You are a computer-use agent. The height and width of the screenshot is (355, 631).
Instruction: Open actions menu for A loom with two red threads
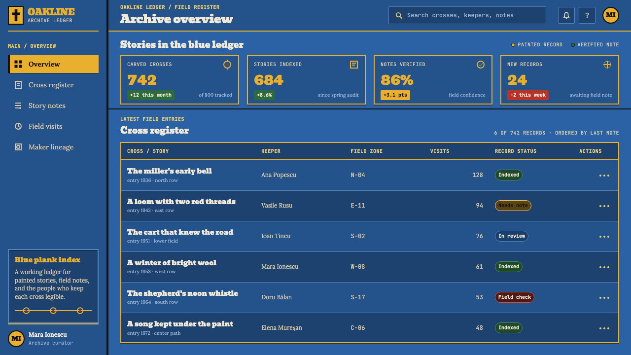[604, 206]
